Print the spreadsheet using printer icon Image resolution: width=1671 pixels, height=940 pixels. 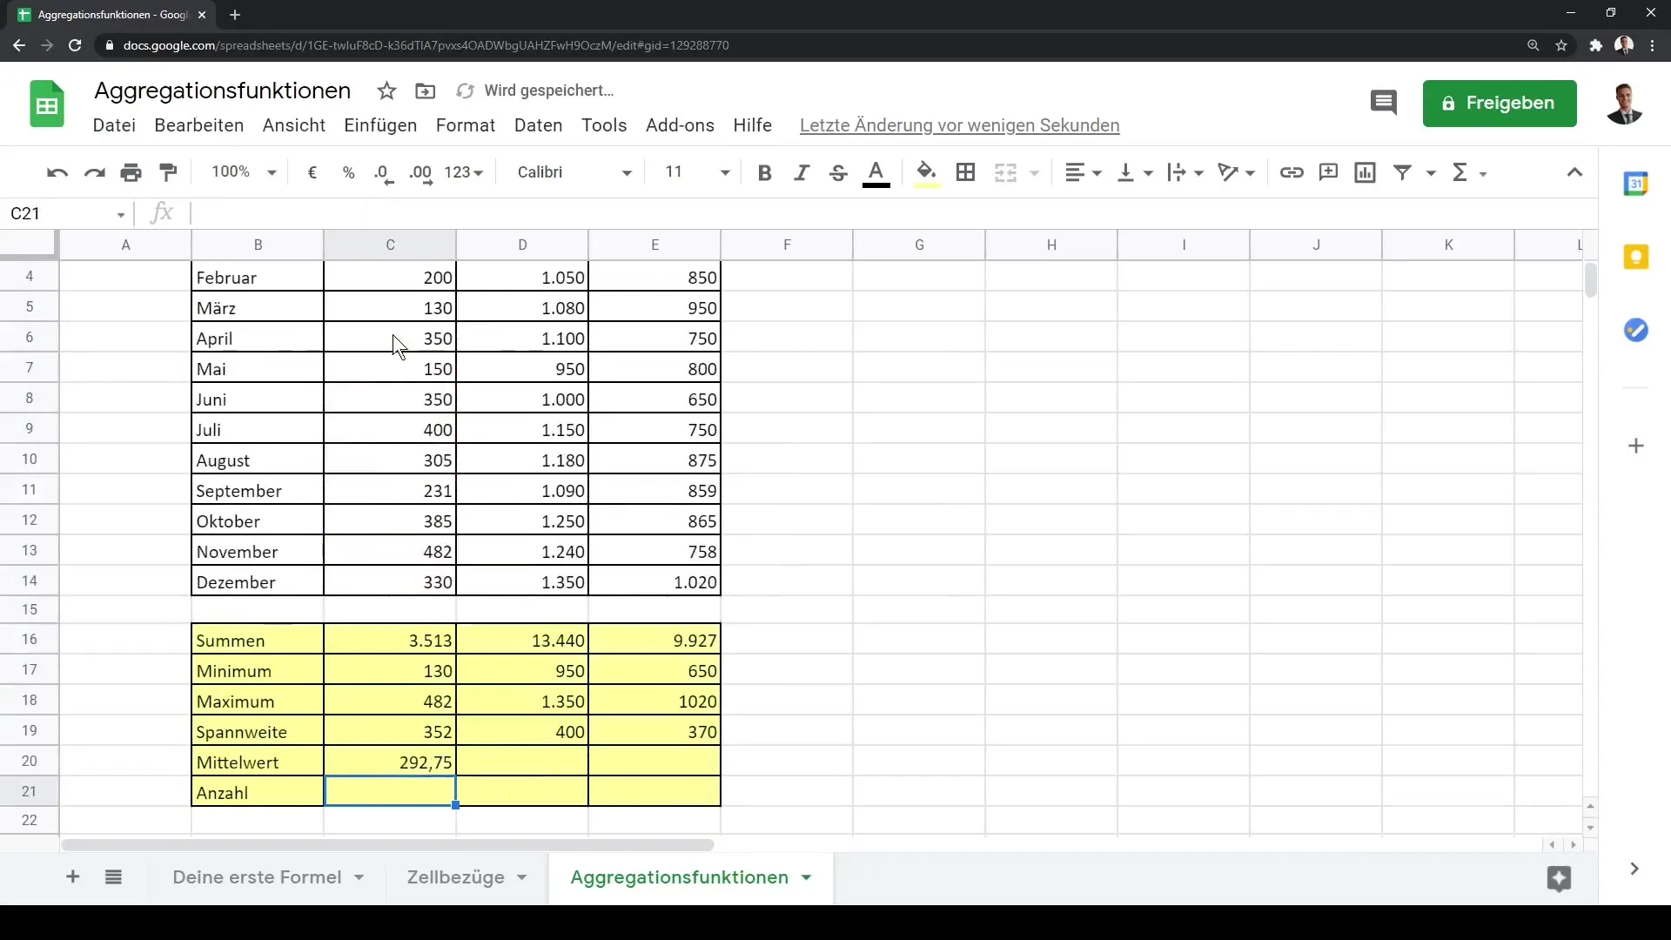[131, 172]
